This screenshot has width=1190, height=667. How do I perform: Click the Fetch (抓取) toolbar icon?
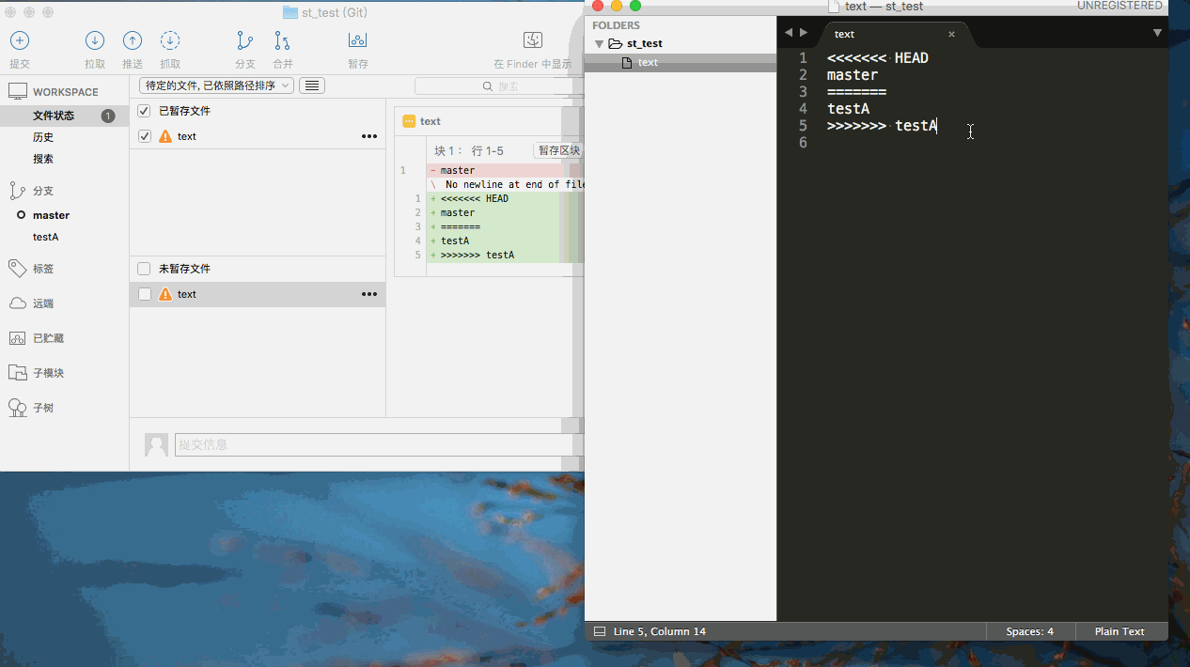pyautogui.click(x=170, y=40)
